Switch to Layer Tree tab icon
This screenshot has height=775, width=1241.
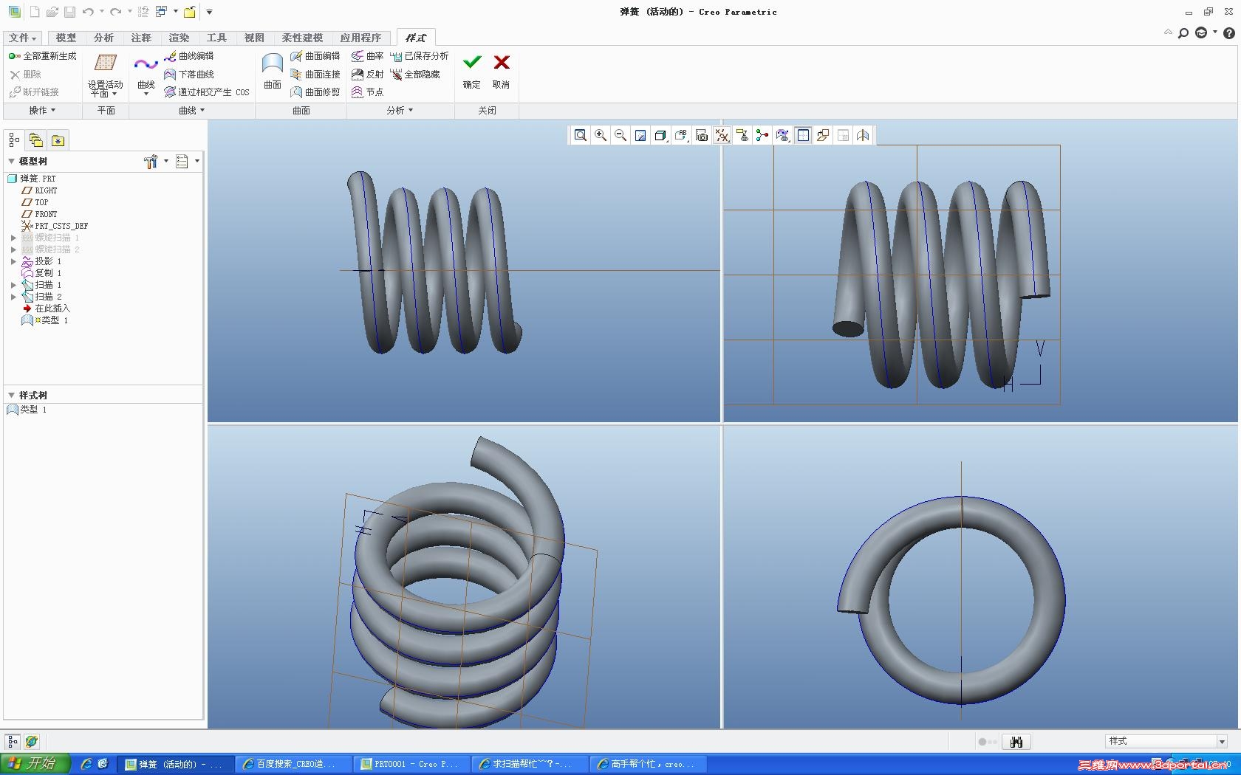point(35,140)
